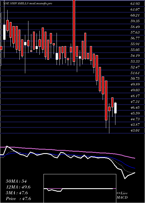Click the 53.33 price axis label

(x=135, y=61)
